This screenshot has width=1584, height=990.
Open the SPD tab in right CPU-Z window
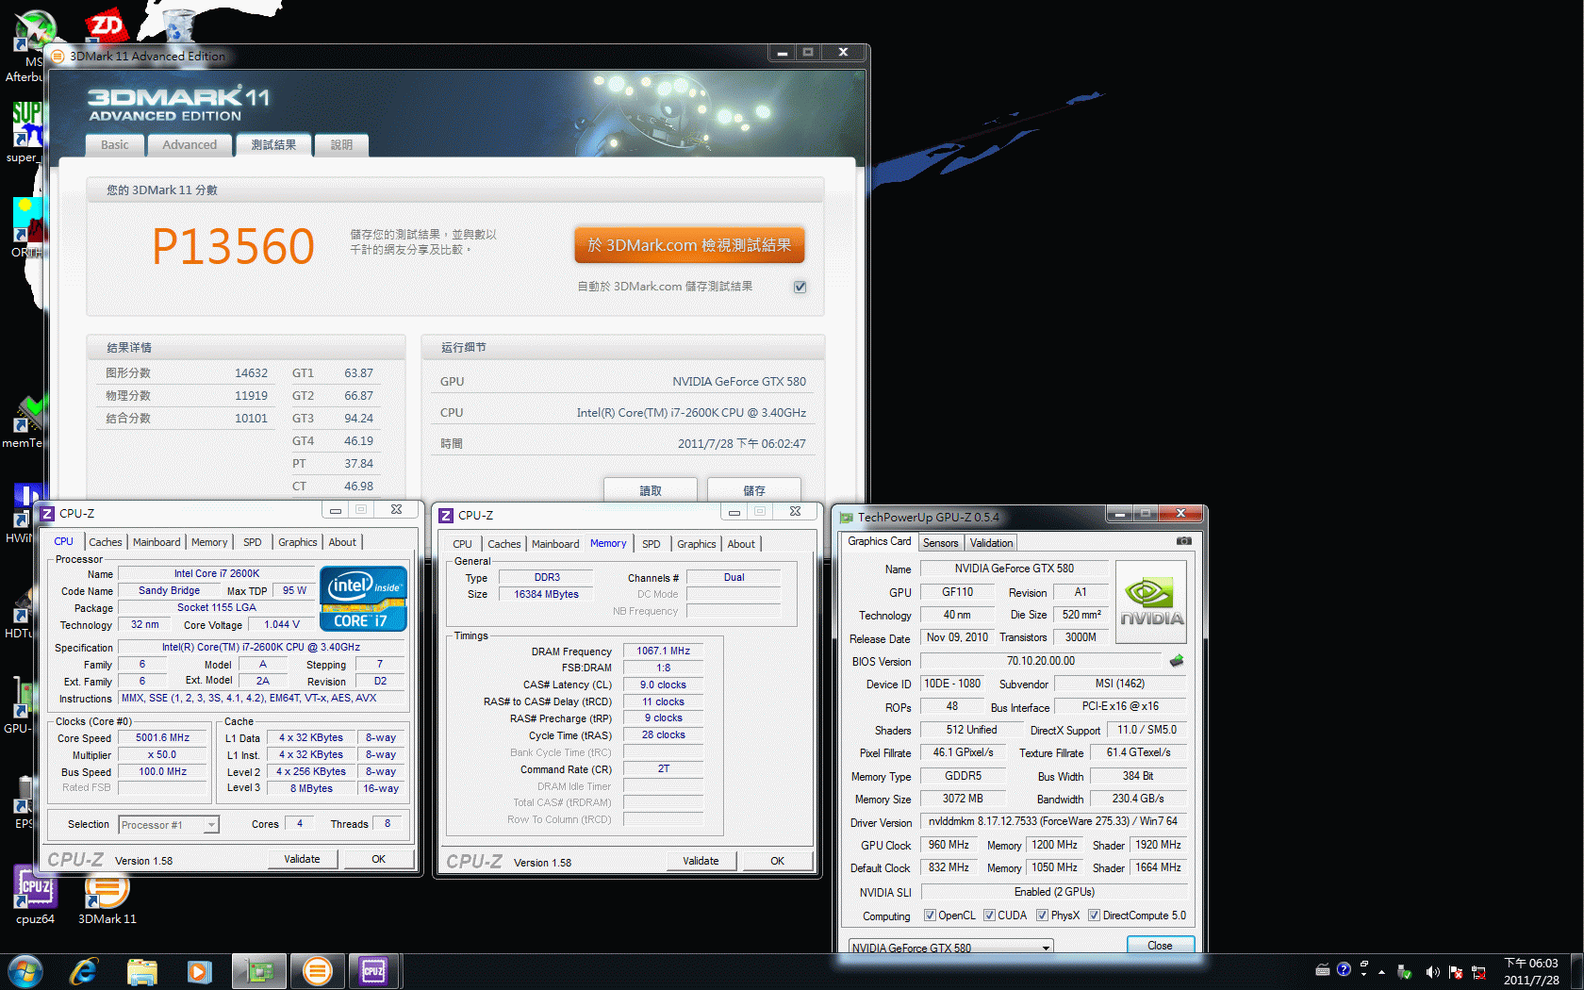pos(652,544)
